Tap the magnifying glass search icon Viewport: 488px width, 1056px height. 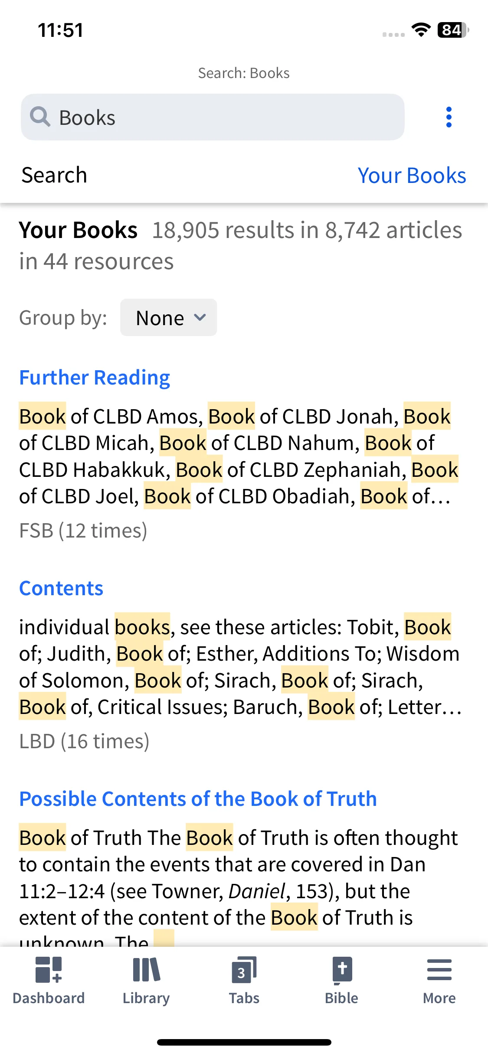(40, 117)
